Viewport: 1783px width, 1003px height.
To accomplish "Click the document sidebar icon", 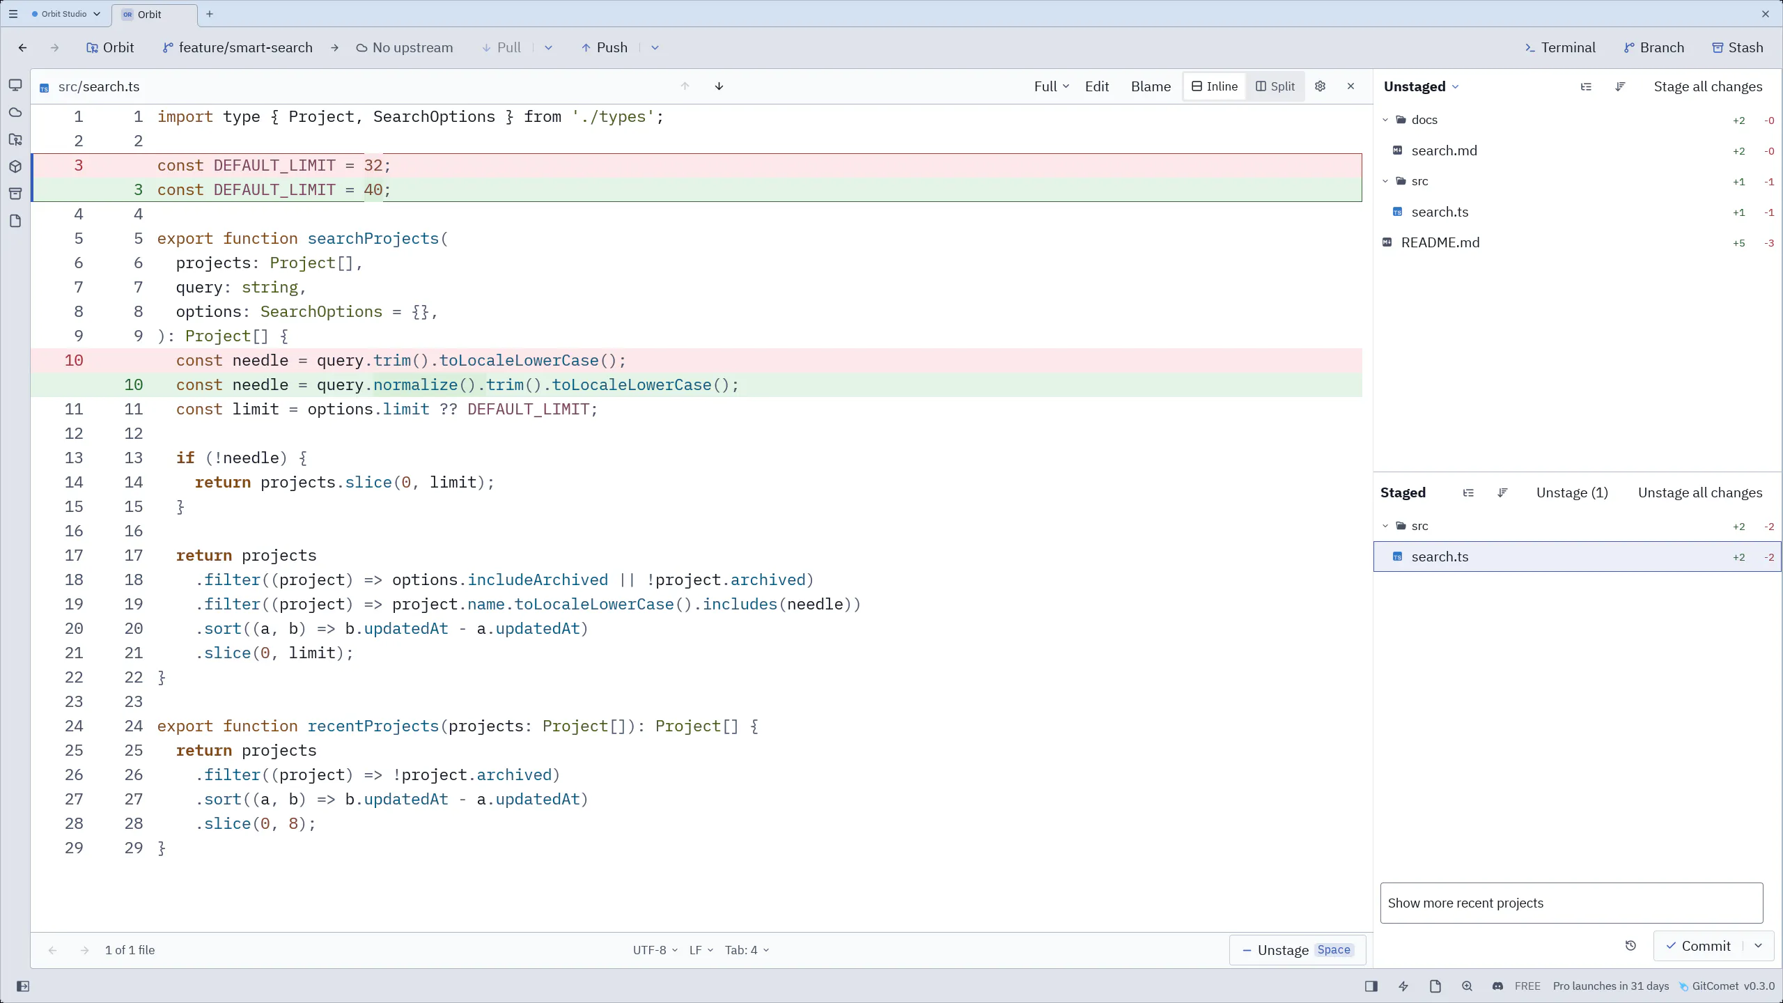I will pos(15,221).
